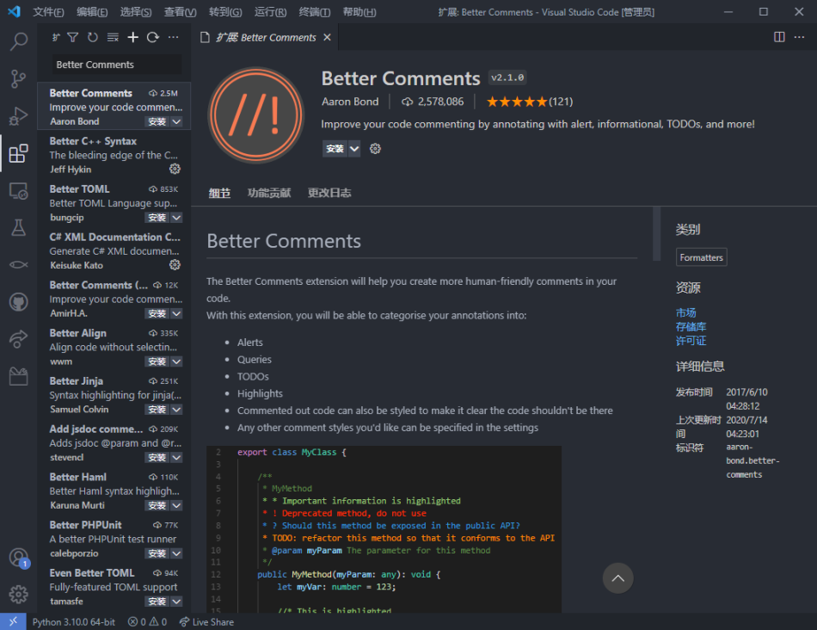Screen dimensions: 817x630
Task: Click the star rating (121)
Action: point(530,102)
